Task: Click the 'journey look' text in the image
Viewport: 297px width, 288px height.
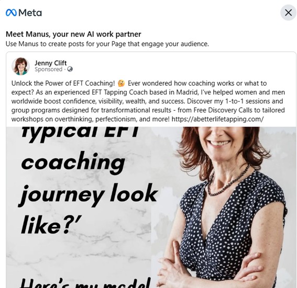Action: tap(88, 194)
